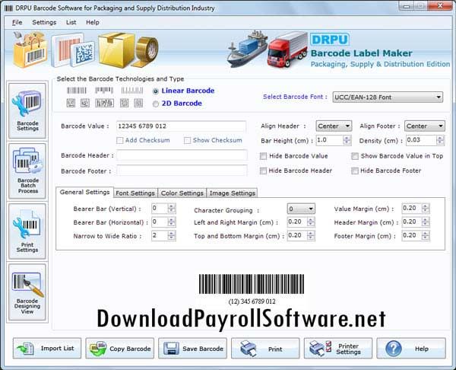Adjust Footer Margin spinner

coord(425,235)
